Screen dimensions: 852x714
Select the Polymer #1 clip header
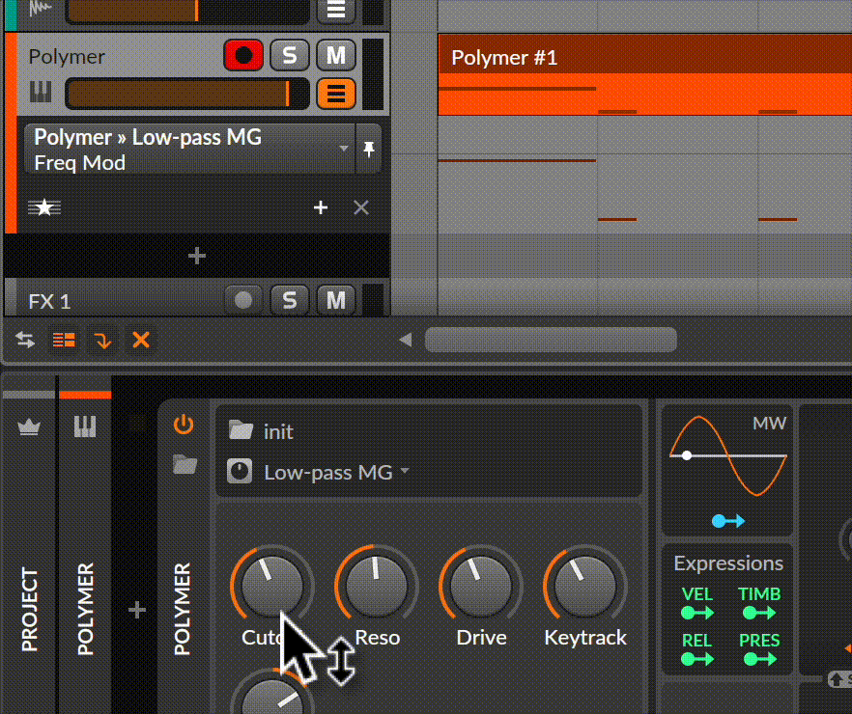point(645,54)
